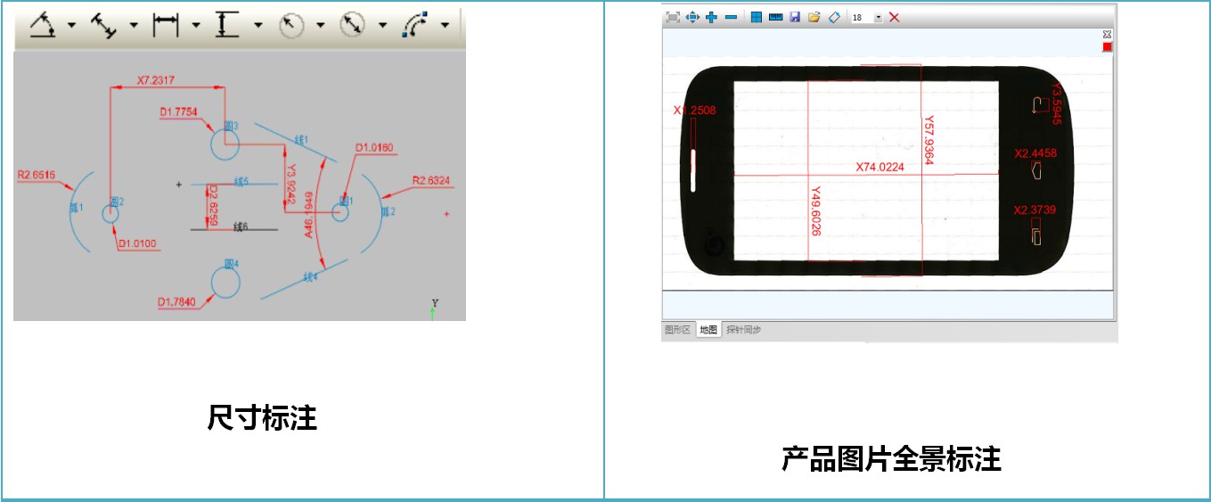Switch to the 图形区 tab
This screenshot has width=1211, height=502.
point(677,330)
